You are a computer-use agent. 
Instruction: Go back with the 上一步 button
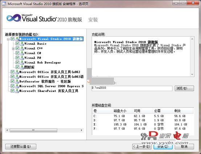(142, 146)
